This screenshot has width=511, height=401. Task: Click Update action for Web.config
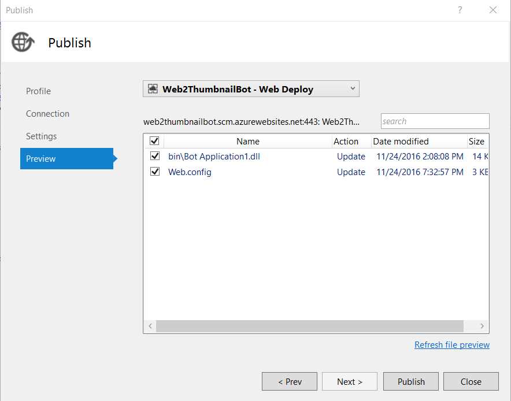tap(351, 172)
